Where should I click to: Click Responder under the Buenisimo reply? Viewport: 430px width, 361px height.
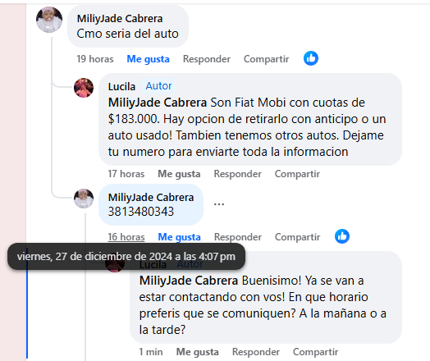pyautogui.click(x=256, y=352)
